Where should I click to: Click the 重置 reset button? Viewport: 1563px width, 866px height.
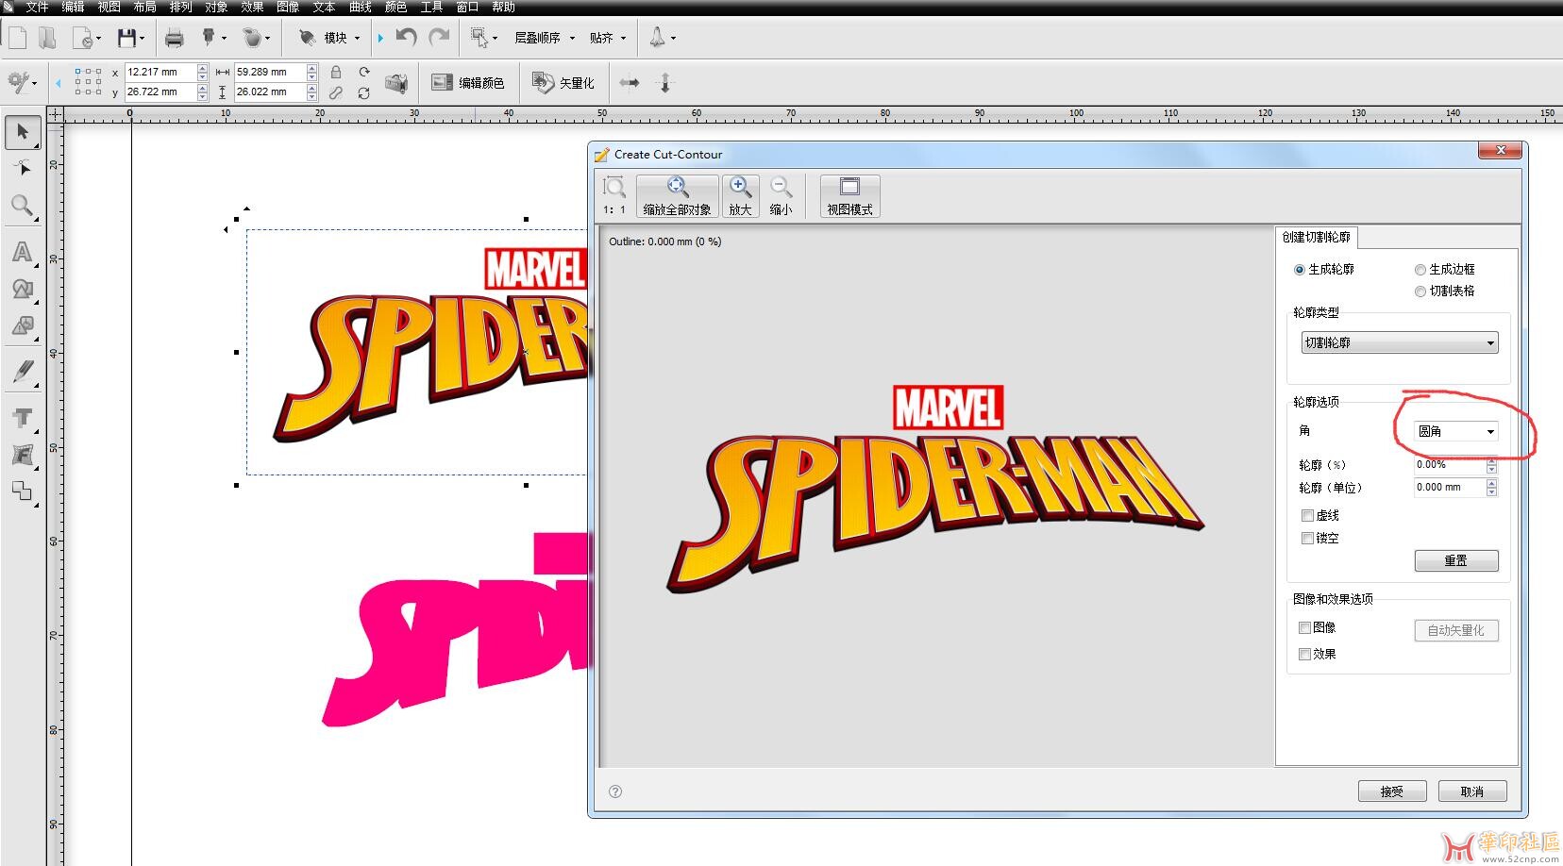click(x=1456, y=560)
